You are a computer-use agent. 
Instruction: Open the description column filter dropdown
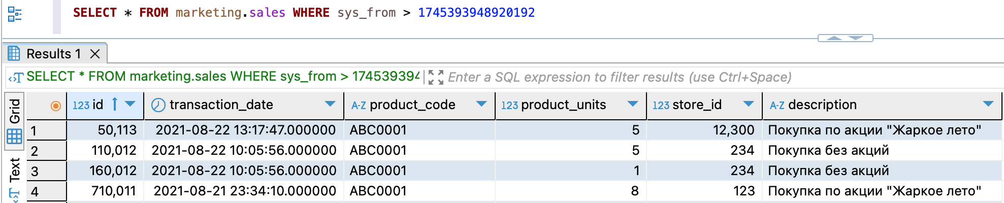(988, 105)
